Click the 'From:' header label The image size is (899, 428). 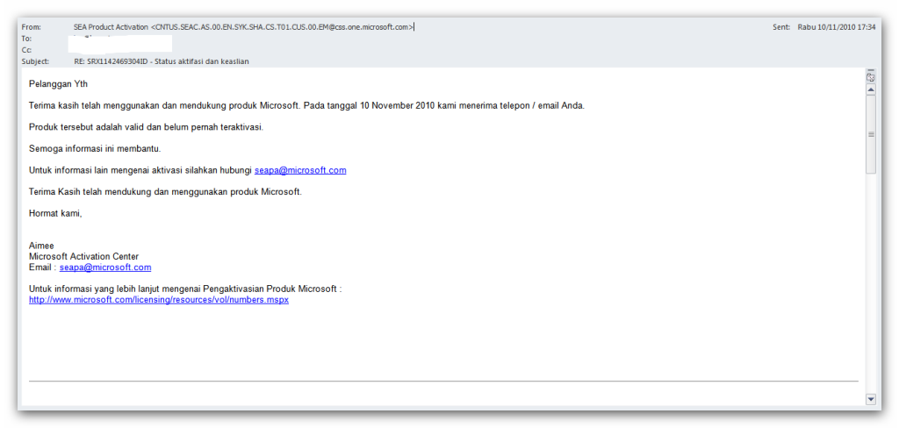(32, 27)
